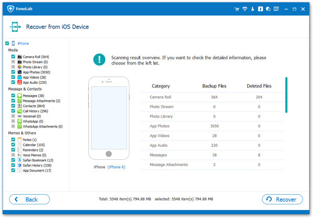
Task: Click the iPhone device illustration
Action: (109, 118)
